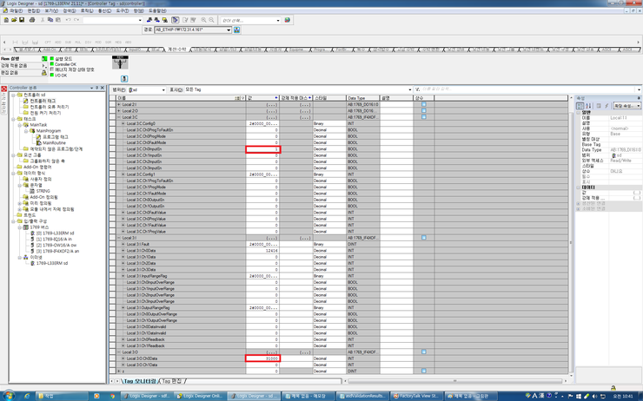
Task: Click the controller key switch image
Action: (120, 62)
